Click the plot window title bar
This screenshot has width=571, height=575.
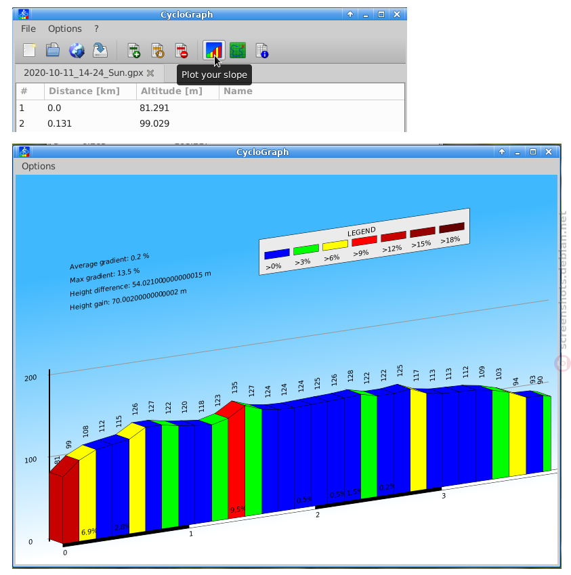click(262, 152)
